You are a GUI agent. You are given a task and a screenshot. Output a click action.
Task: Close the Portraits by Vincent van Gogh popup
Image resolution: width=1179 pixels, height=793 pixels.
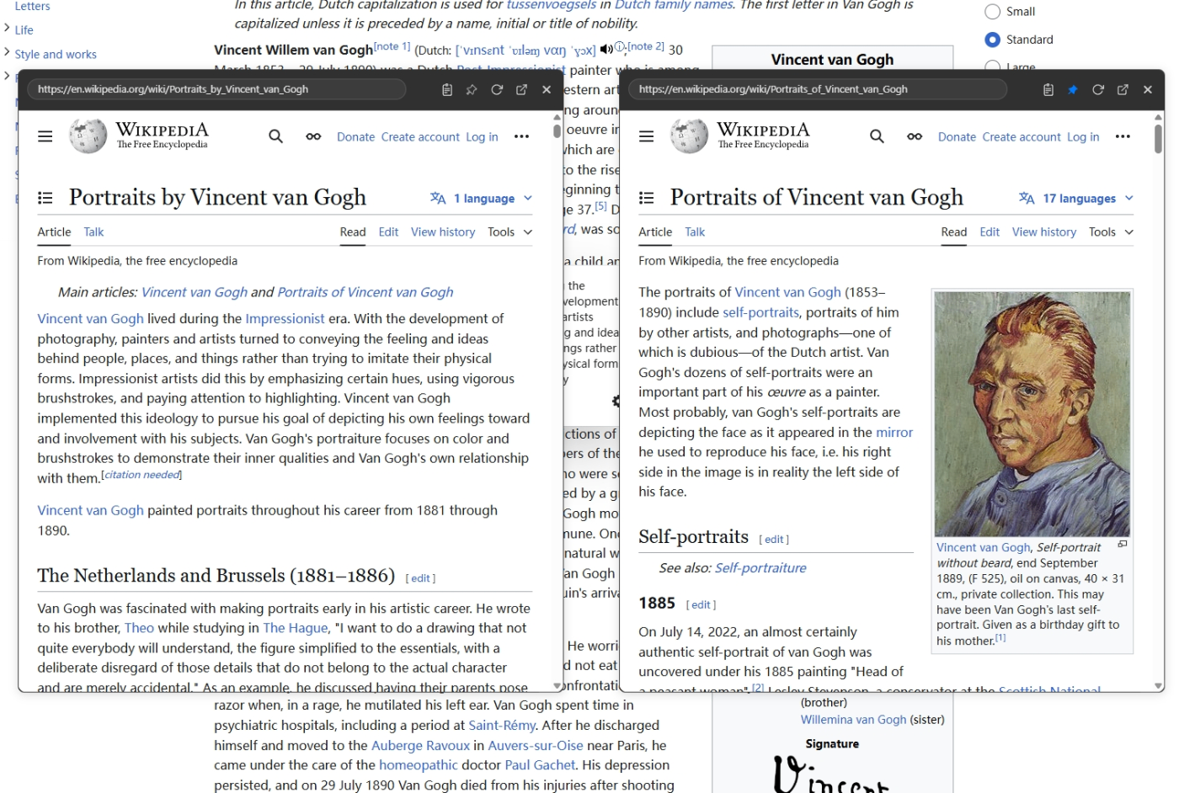(547, 89)
